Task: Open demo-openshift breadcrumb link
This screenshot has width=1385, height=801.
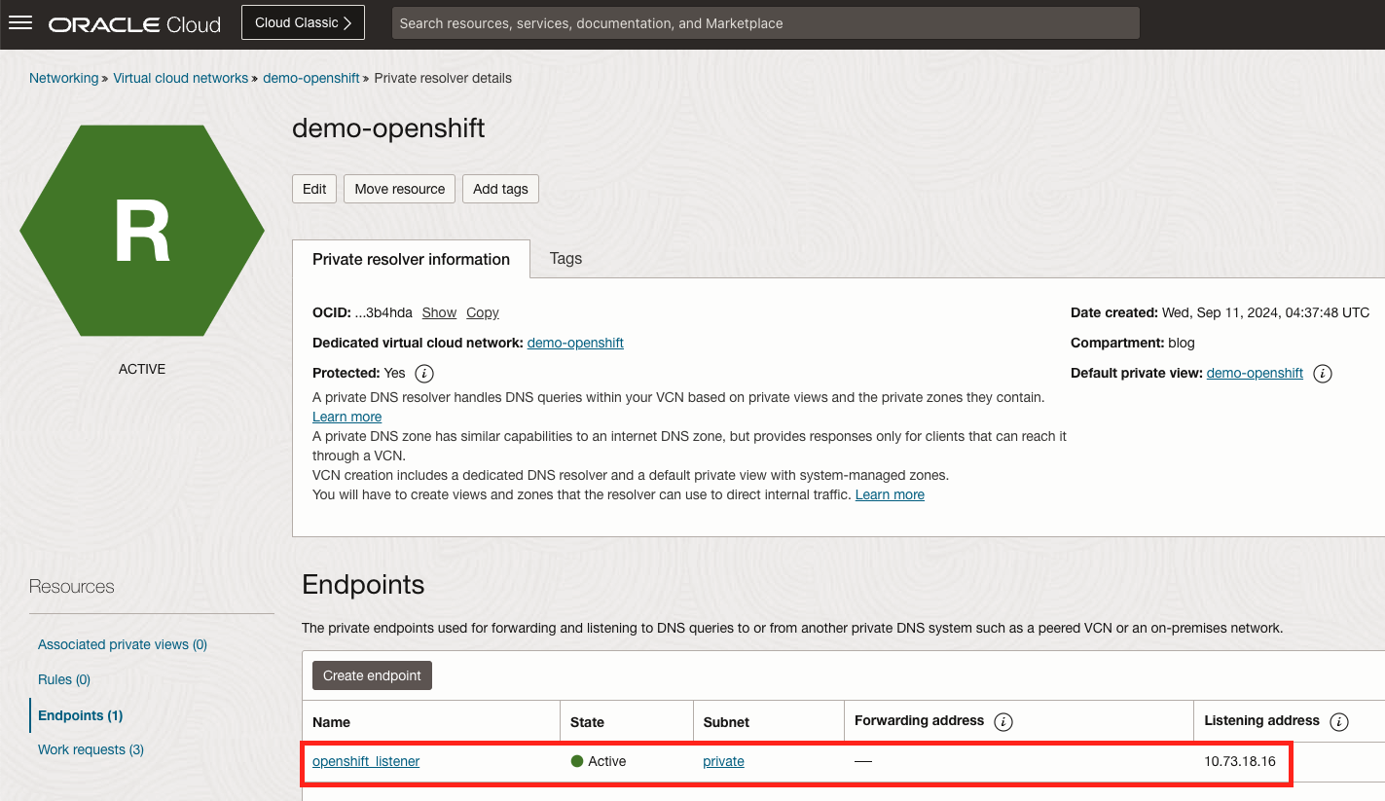Action: coord(311,78)
